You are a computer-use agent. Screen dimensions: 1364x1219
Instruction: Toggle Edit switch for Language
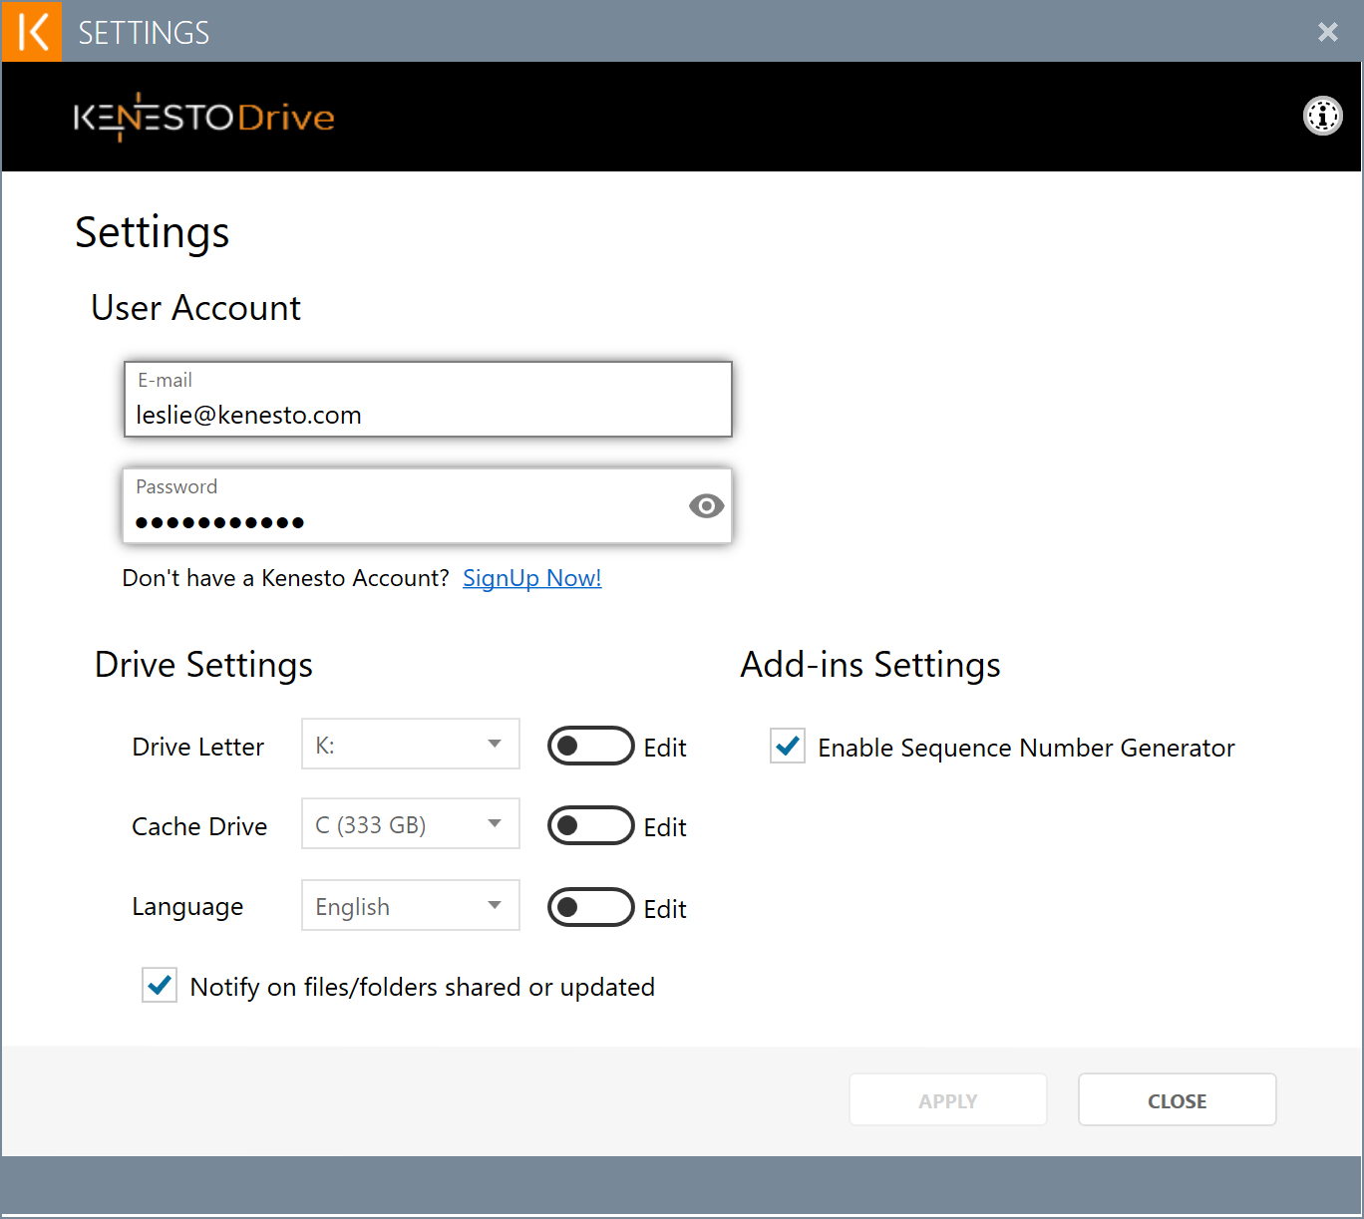[x=591, y=907]
